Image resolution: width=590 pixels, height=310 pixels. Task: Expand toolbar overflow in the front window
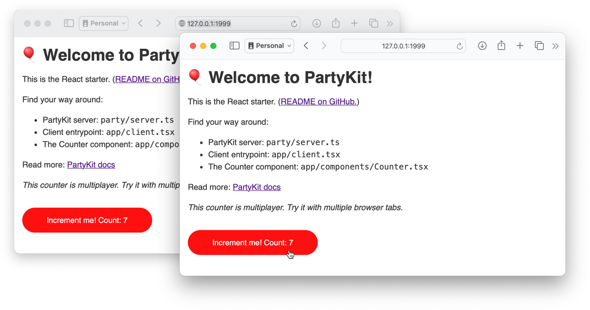555,46
